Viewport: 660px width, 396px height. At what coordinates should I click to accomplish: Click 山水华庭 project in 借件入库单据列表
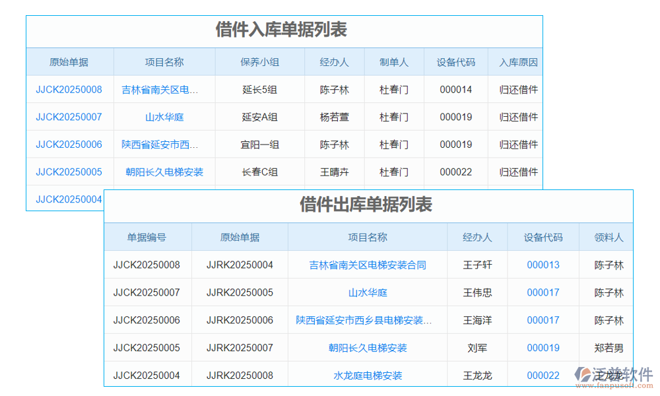pyautogui.click(x=164, y=117)
